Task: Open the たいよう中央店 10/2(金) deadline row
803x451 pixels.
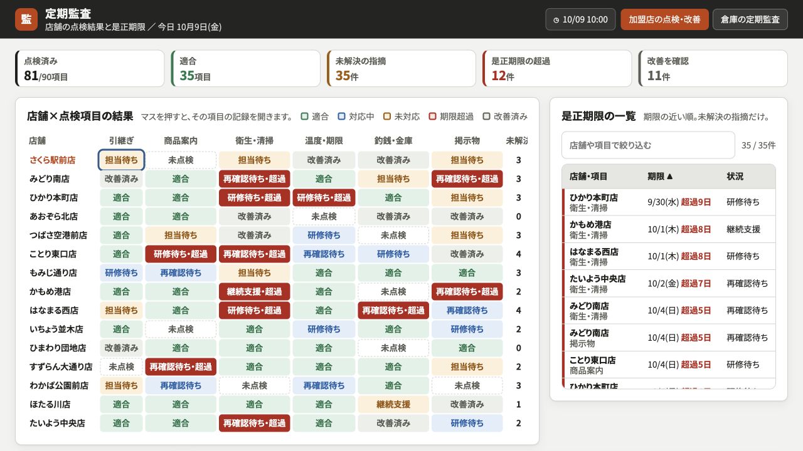Action: coord(669,284)
